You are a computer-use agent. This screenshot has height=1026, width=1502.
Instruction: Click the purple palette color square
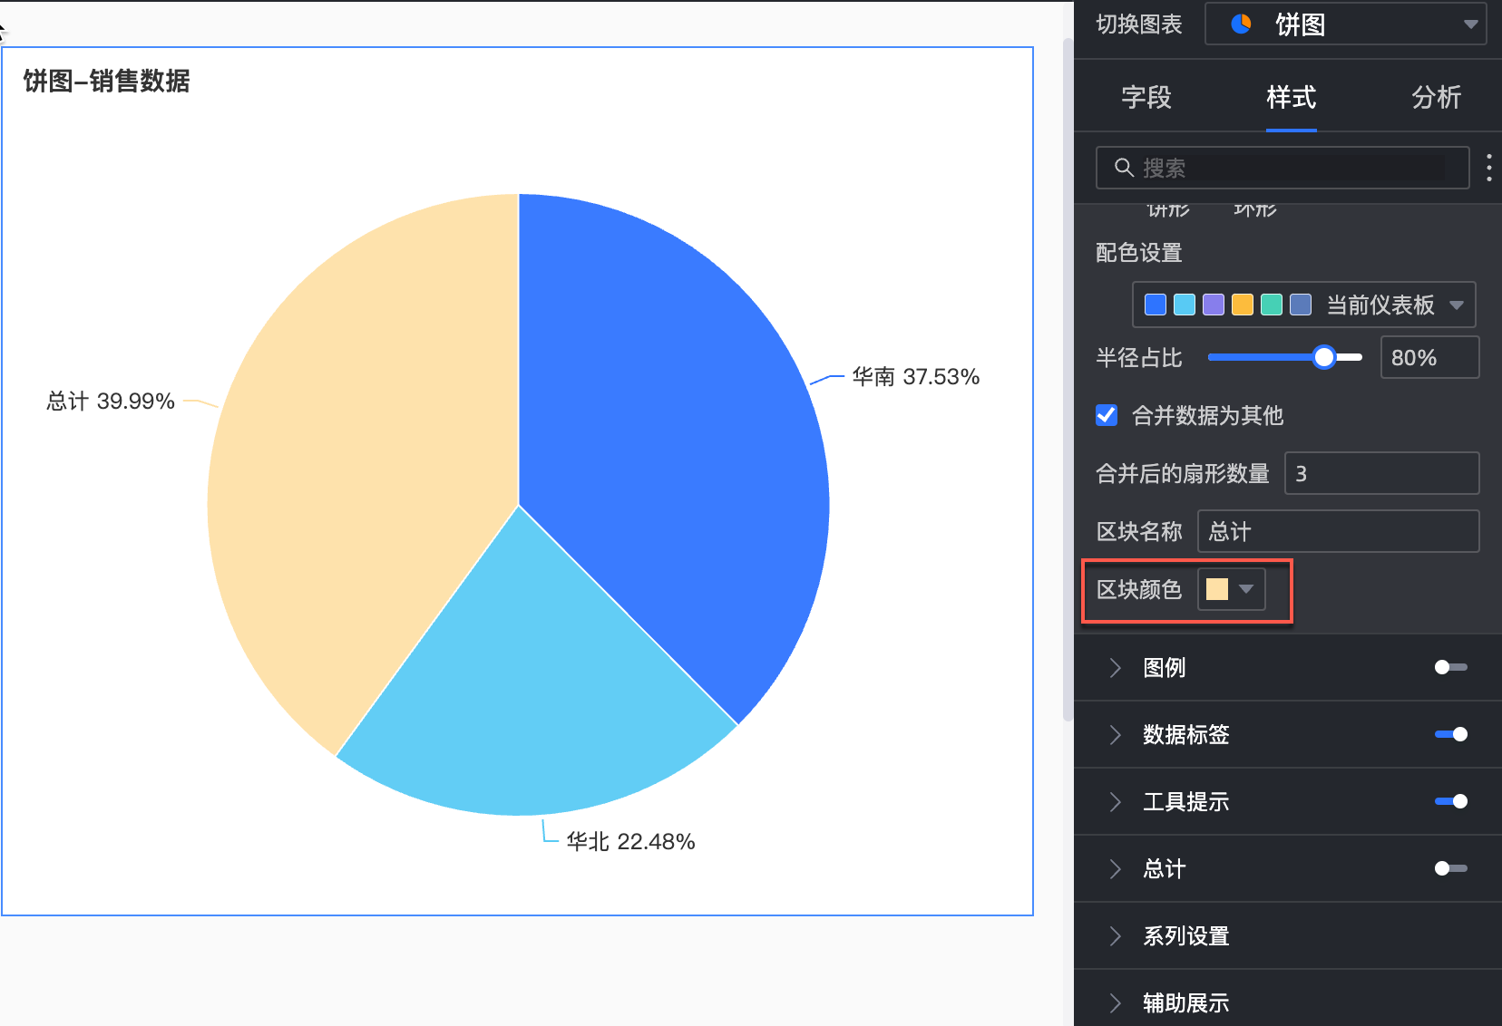[1214, 305]
